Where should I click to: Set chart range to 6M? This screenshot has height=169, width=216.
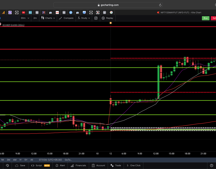15,160
